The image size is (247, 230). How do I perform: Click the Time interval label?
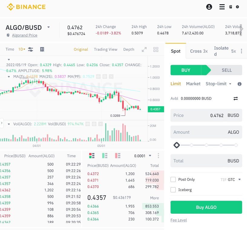click(x=10, y=49)
